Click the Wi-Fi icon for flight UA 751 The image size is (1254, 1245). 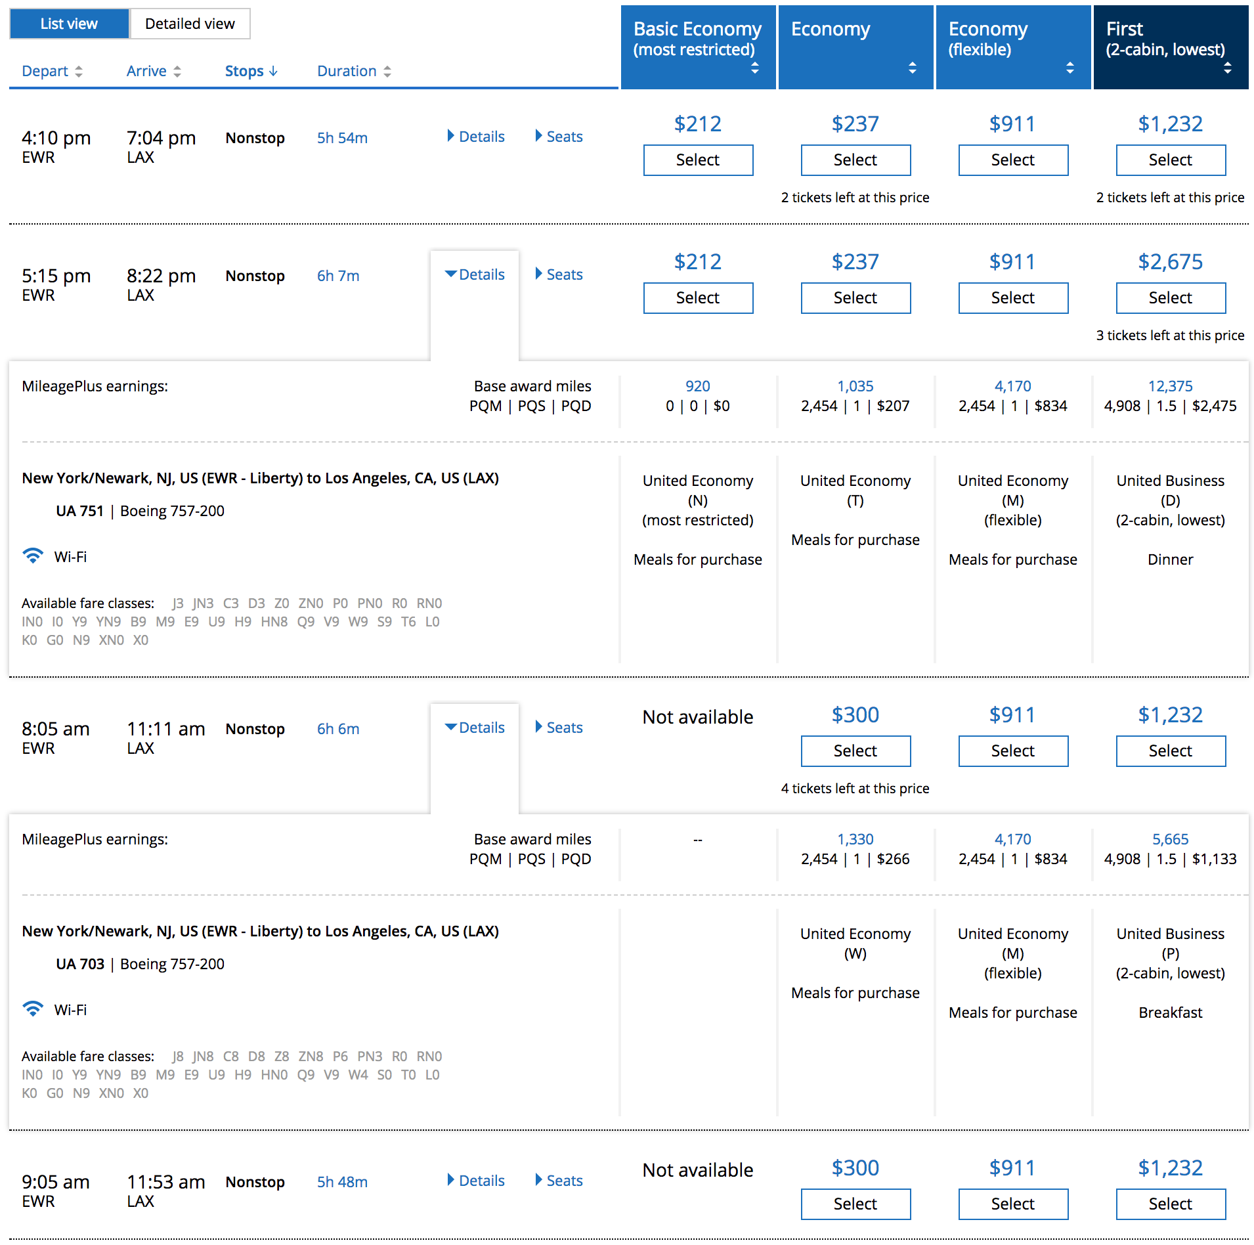pyautogui.click(x=33, y=556)
